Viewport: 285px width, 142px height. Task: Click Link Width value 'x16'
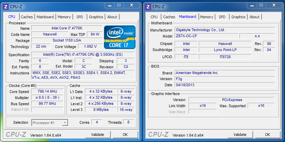click(203, 105)
